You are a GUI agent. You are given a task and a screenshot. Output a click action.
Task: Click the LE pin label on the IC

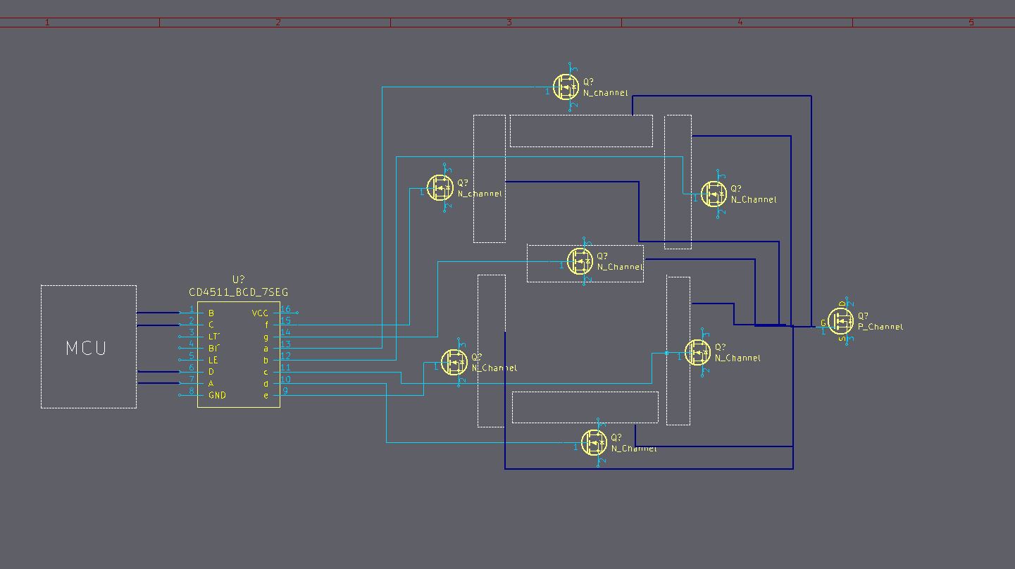213,360
